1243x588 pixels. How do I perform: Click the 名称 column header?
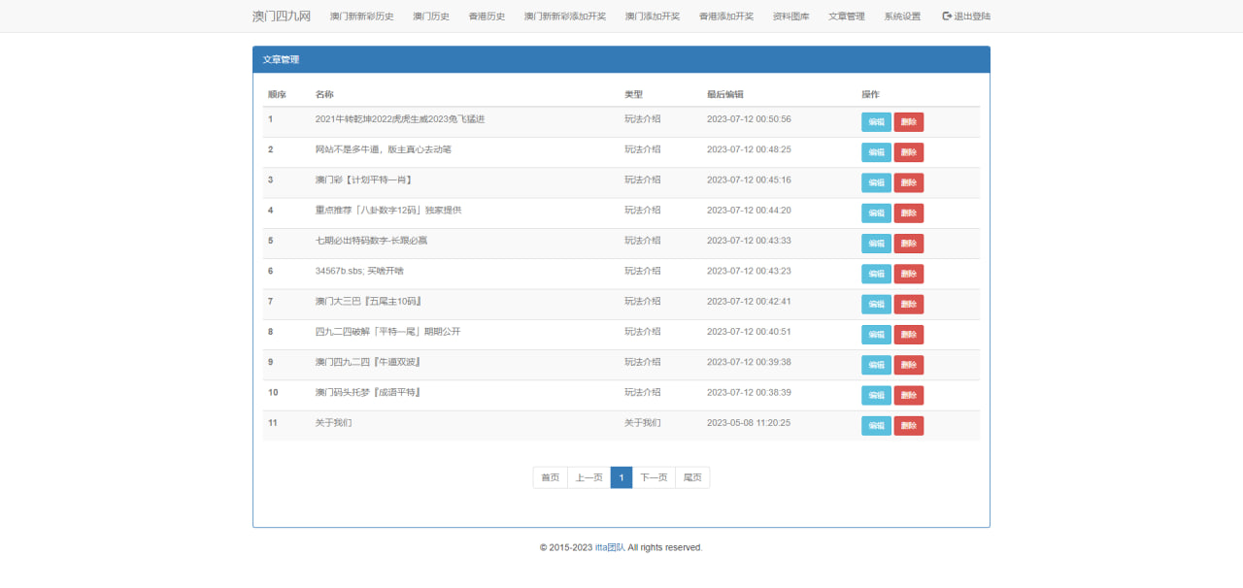pyautogui.click(x=324, y=94)
